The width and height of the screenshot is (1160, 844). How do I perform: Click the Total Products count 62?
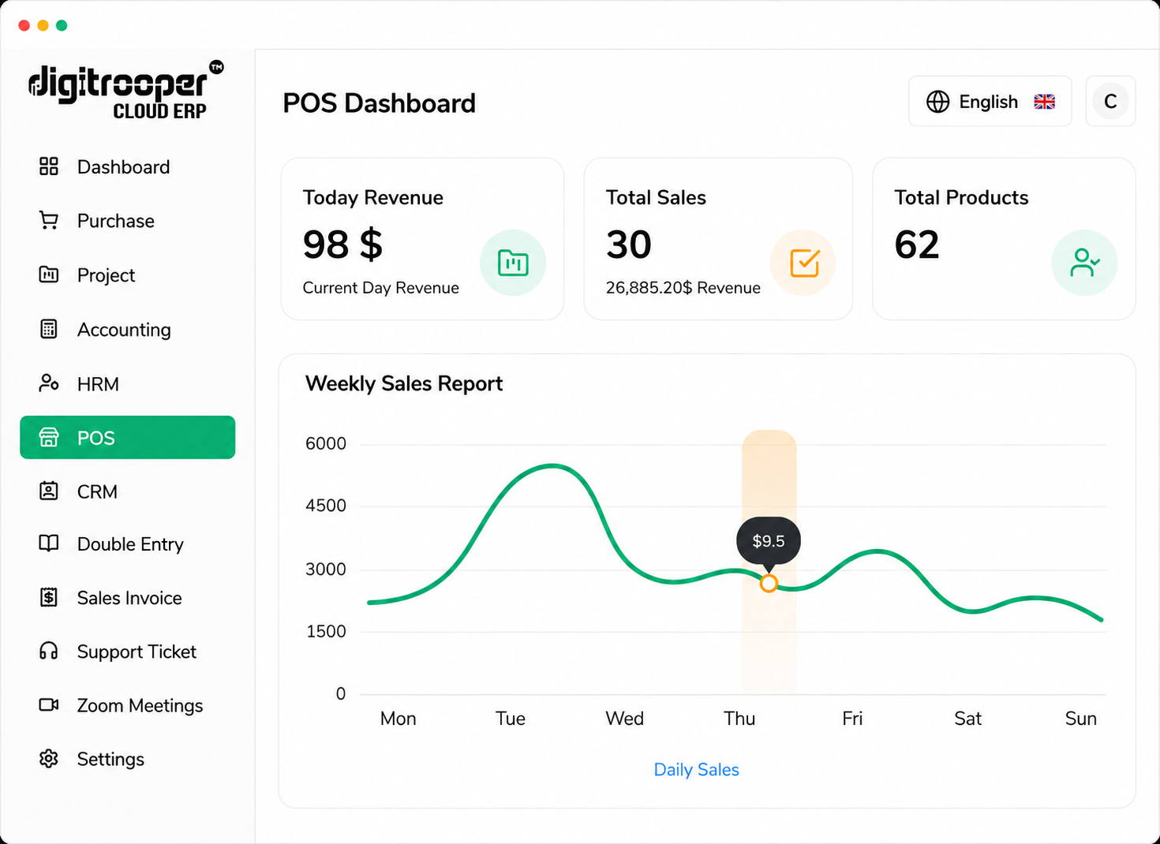point(916,245)
